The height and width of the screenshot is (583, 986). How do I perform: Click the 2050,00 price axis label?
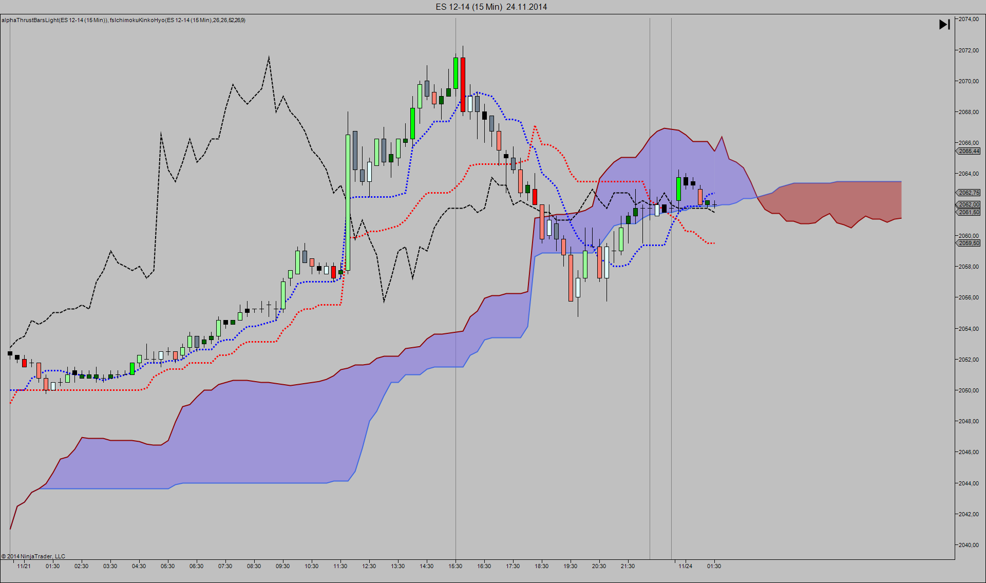(969, 390)
